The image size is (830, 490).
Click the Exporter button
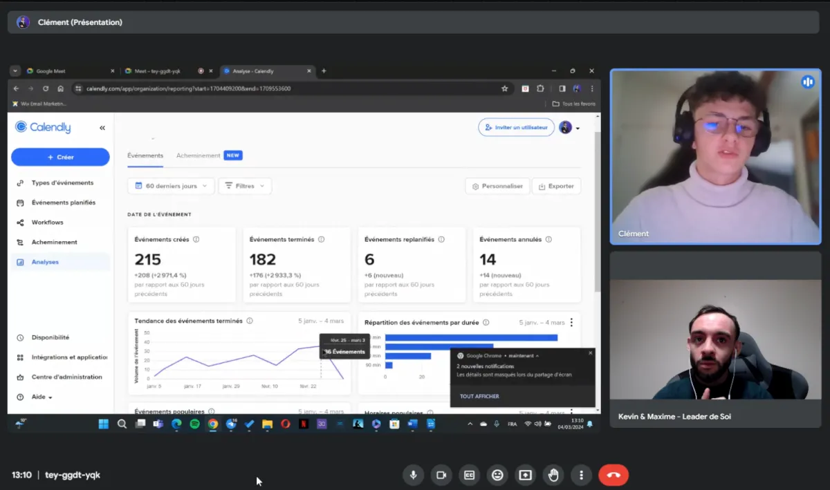click(x=556, y=186)
